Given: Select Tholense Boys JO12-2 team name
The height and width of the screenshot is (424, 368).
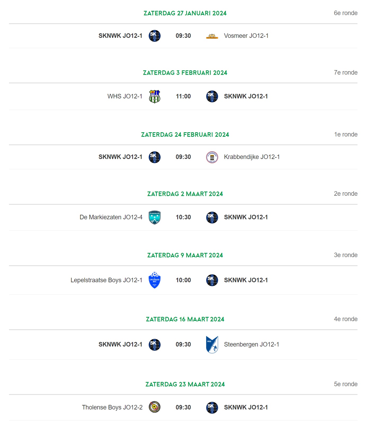Looking at the screenshot, I should [112, 407].
